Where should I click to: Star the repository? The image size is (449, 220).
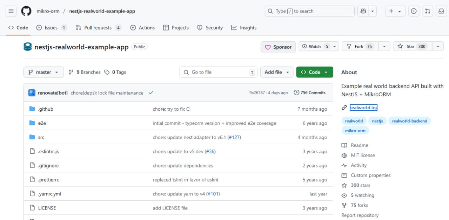pos(413,47)
